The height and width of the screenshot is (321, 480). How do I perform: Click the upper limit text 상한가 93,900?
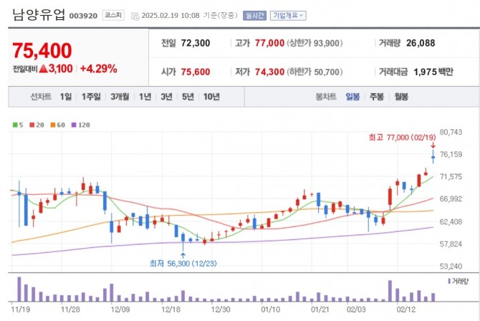[315, 43]
